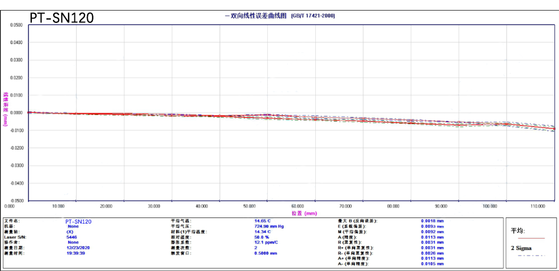Click the measurement time 19:39:39
Image resolution: width=559 pixels, height=271 pixels.
pyautogui.click(x=76, y=253)
